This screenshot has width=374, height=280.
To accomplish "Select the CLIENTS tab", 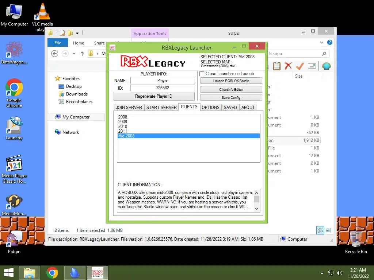I will [x=189, y=107].
